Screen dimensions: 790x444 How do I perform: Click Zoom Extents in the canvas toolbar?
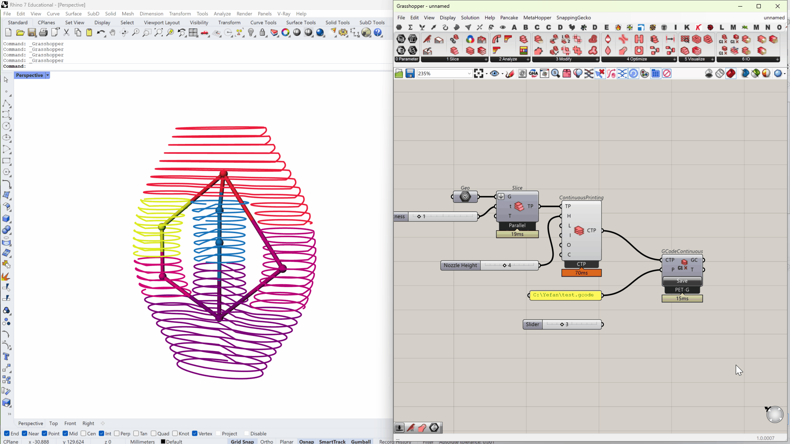(478, 74)
